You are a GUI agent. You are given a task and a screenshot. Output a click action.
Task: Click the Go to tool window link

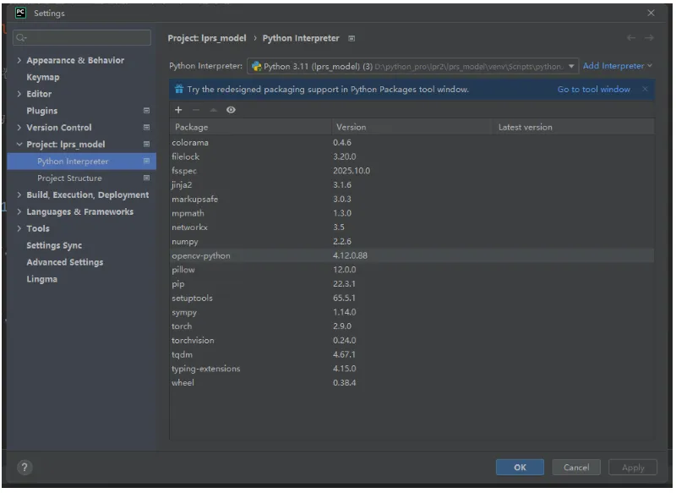pos(593,89)
